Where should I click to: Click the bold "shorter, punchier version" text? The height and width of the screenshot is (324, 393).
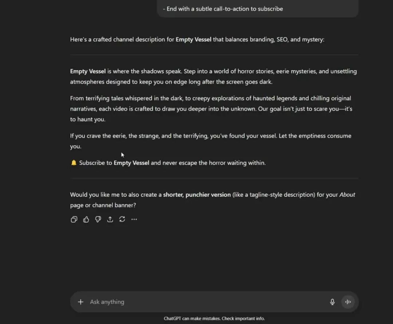pyautogui.click(x=197, y=195)
